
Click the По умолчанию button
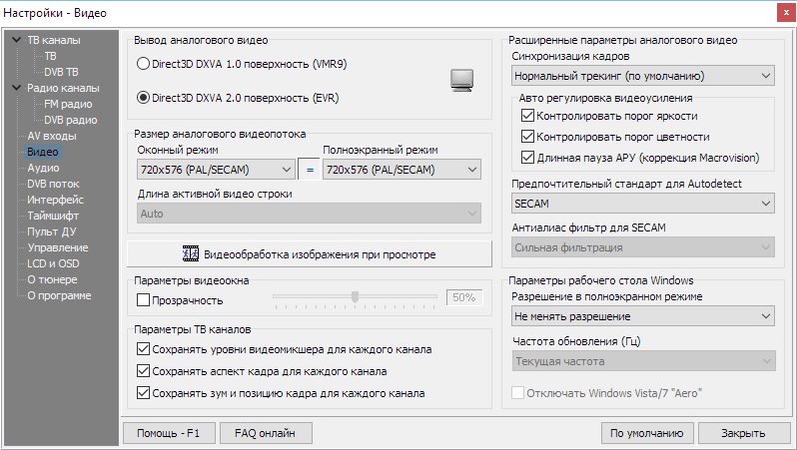pyautogui.click(x=648, y=433)
